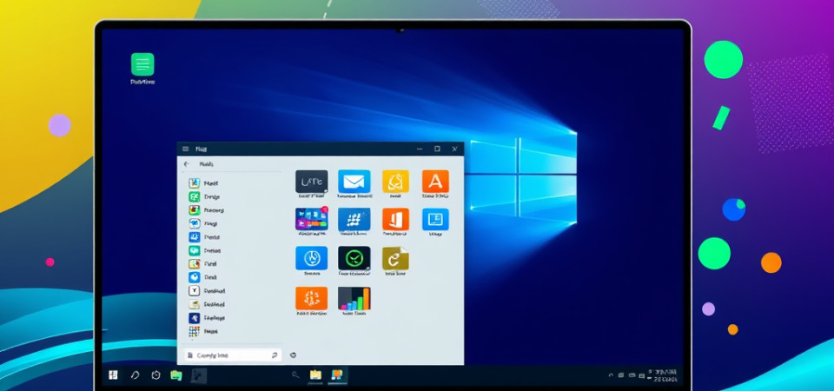Screen dimensions: 834x391
Task: Open the multicolored collage tile with pink badge
Action: point(312,219)
